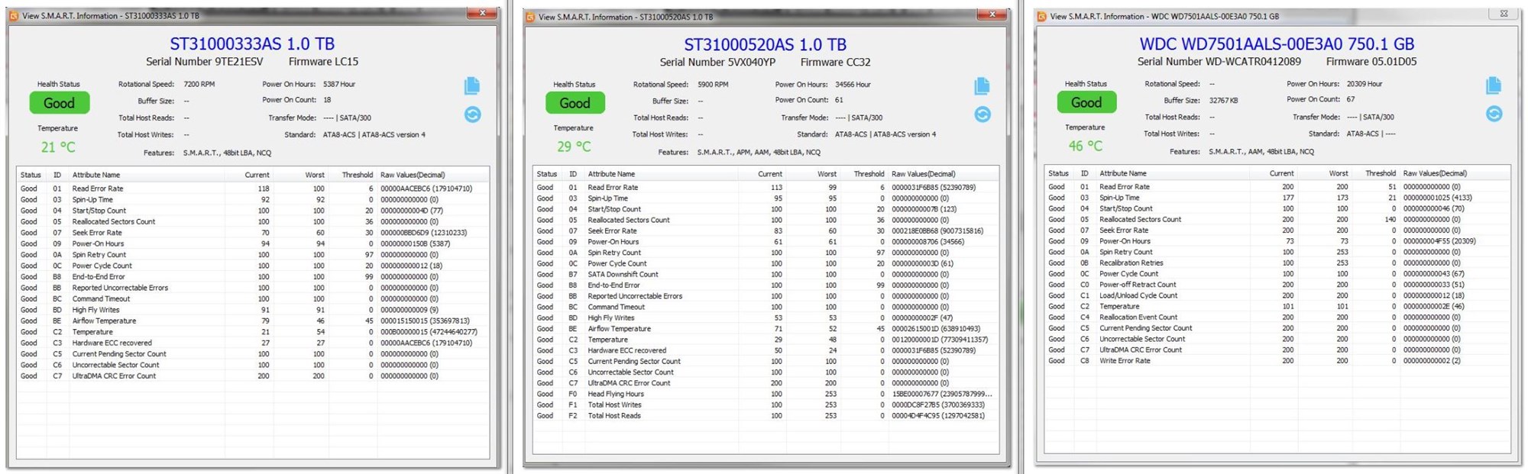Viewport: 1528px width, 474px height.
Task: Select the Total Host Reads row in the attribute list
Action: [x=766, y=416]
